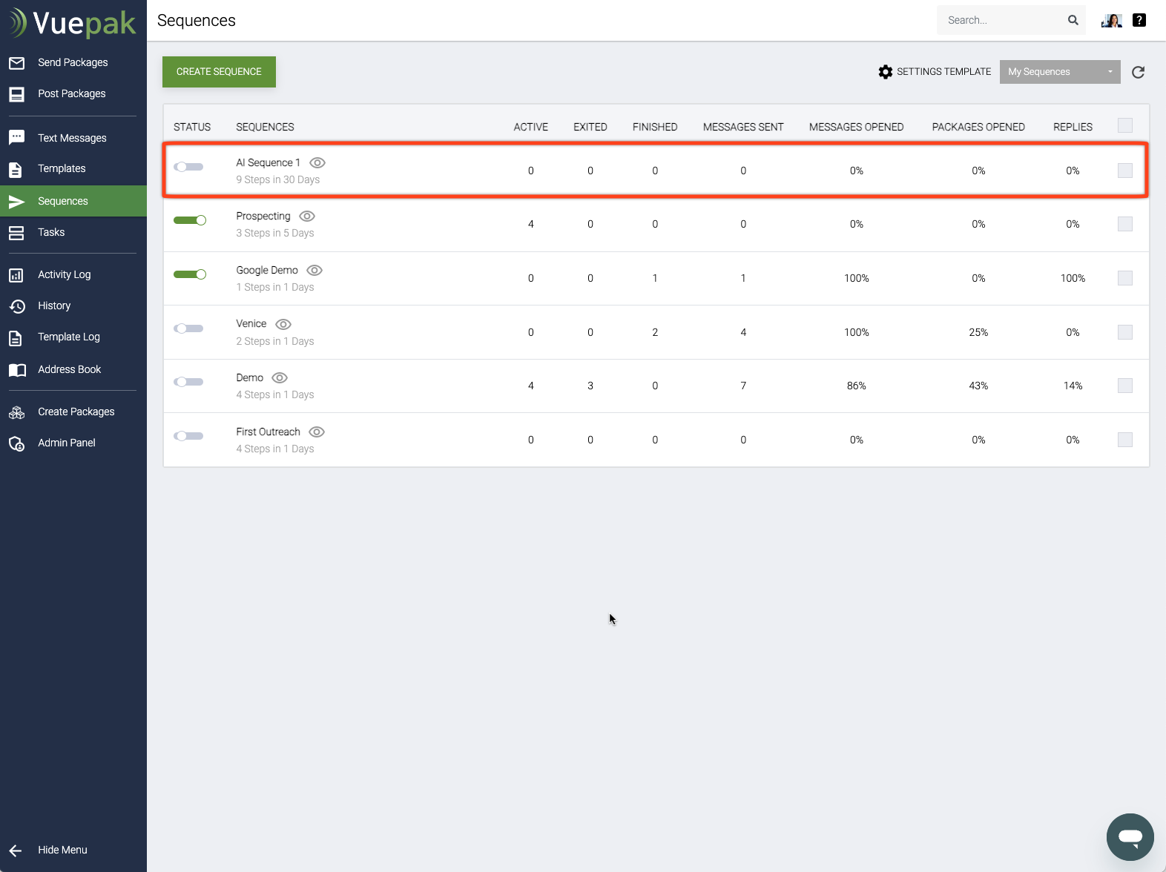Collapse sidebar with Hide Menu
This screenshot has height=872, width=1166.
click(62, 850)
